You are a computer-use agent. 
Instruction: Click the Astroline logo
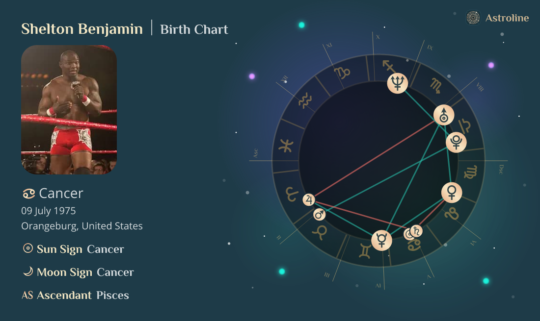[498, 18]
